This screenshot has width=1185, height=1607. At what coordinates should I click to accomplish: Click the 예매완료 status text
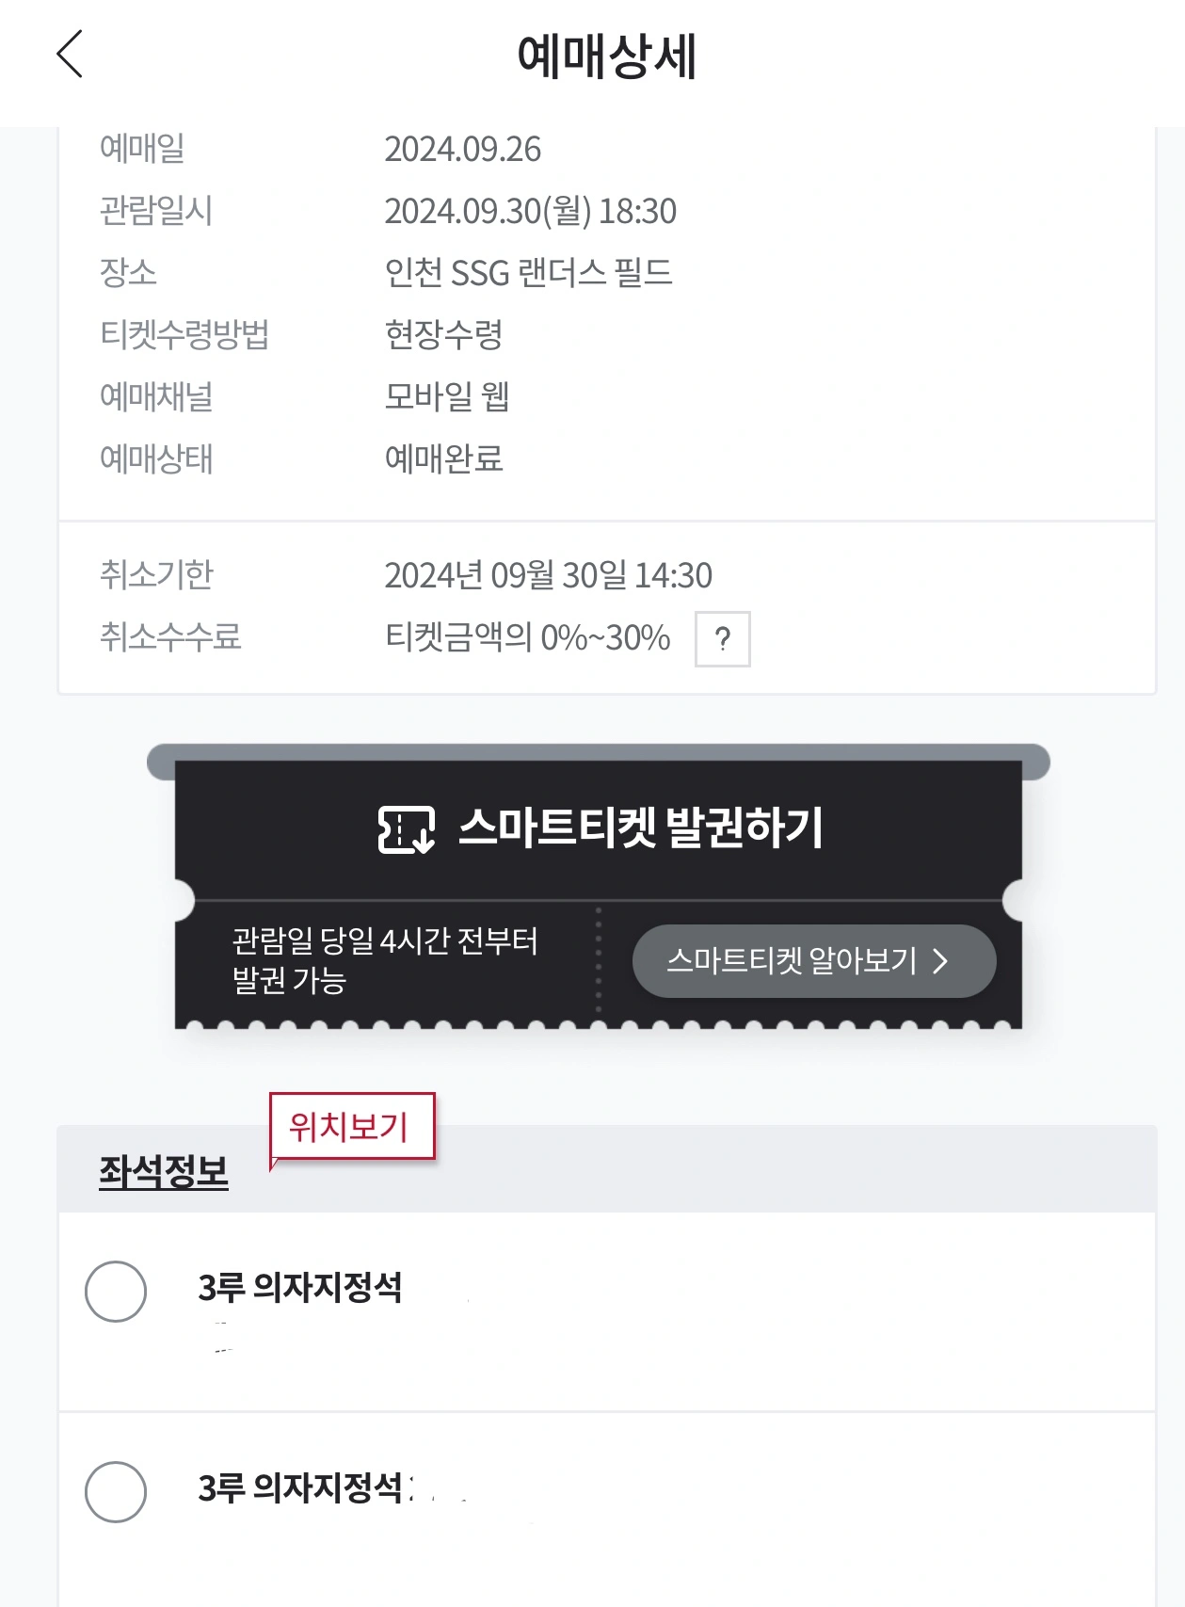pos(443,458)
